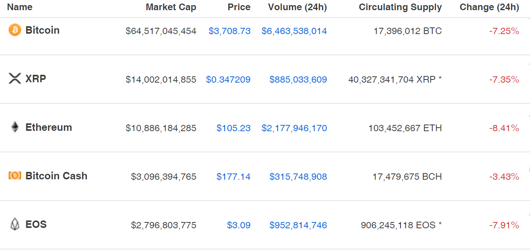Open the Bitcoin Cash name link
The image size is (530, 251).
[x=56, y=176]
